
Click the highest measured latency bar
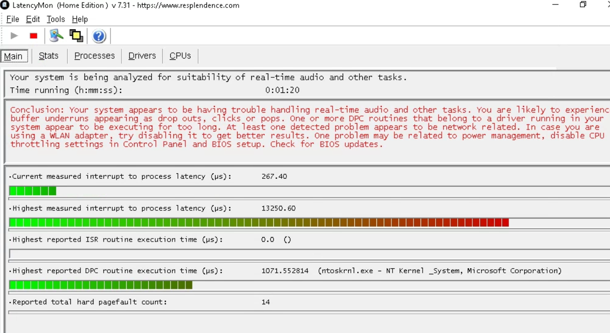(x=259, y=223)
